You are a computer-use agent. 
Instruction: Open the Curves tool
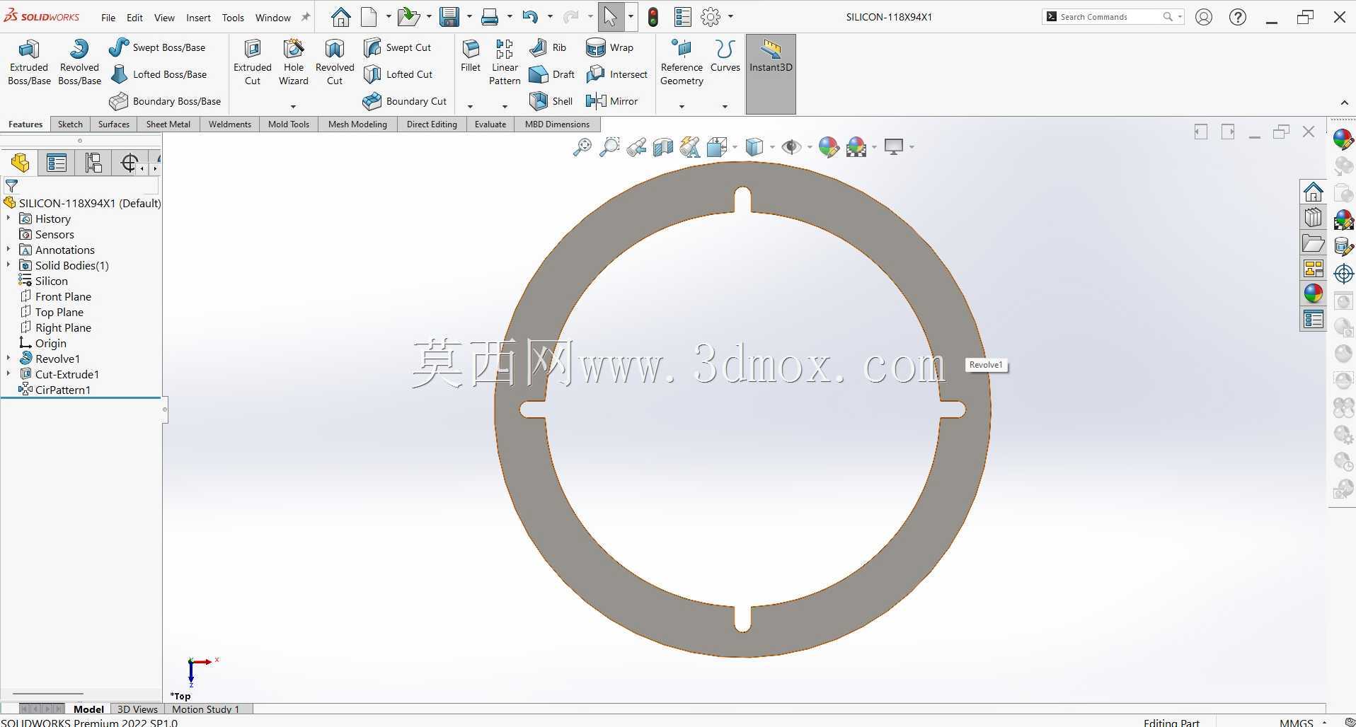pyautogui.click(x=725, y=57)
